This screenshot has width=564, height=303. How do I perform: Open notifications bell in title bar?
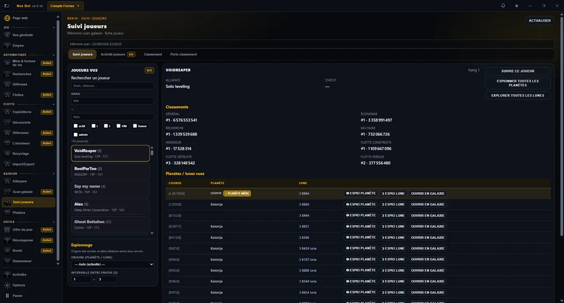[503, 6]
